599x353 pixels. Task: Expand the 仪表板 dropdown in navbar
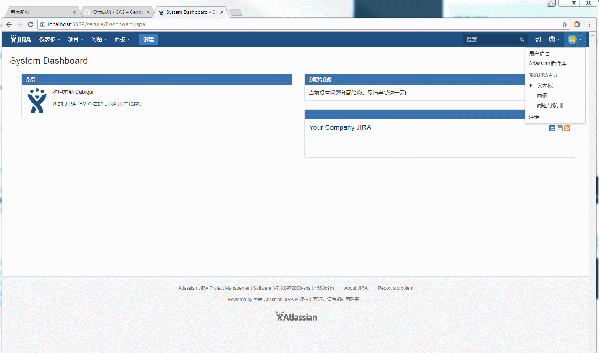[x=50, y=39]
